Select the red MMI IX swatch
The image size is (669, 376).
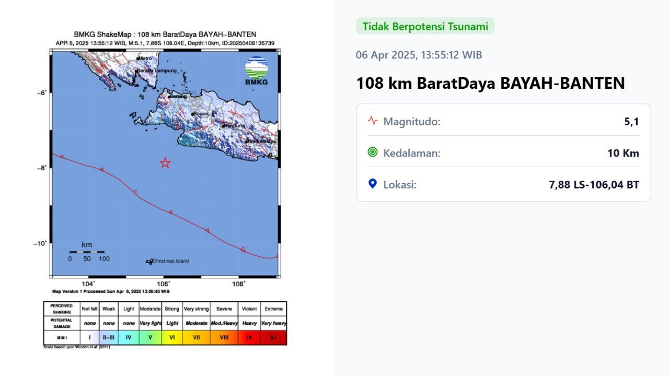(248, 337)
